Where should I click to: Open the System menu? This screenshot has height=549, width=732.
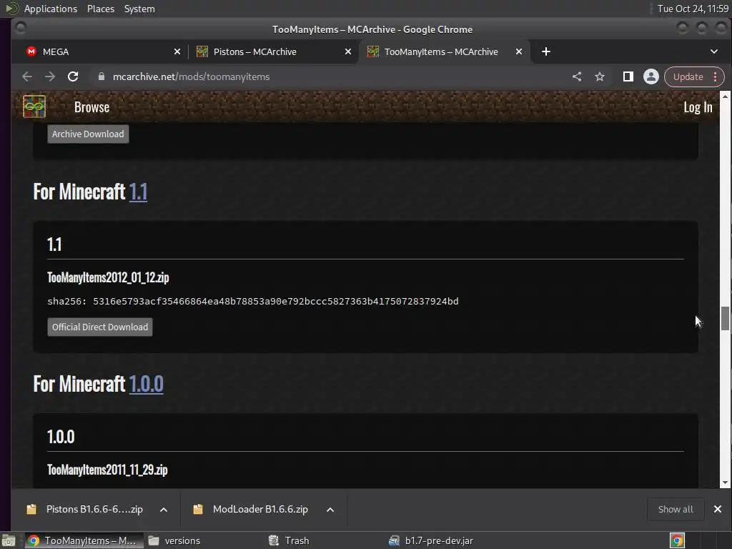(x=139, y=9)
